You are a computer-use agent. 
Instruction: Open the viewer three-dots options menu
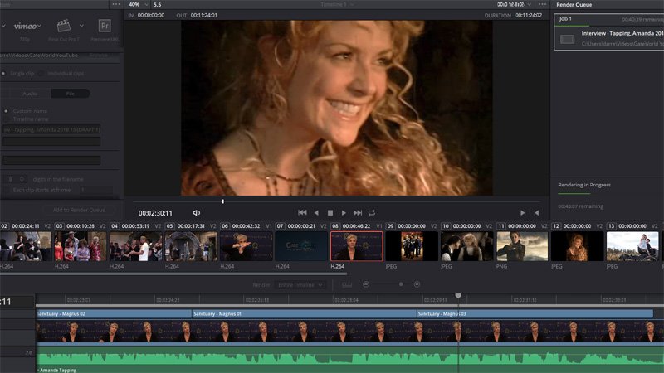click(x=543, y=4)
